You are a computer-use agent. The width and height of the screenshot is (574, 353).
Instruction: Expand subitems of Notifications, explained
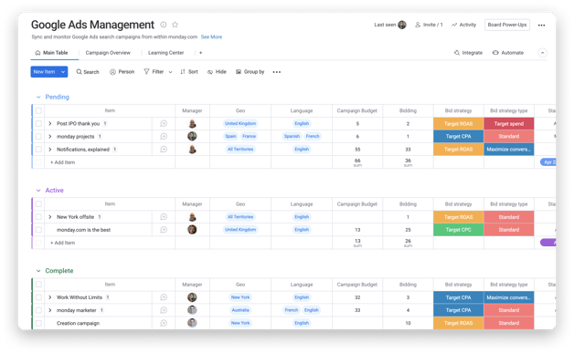[x=50, y=150]
